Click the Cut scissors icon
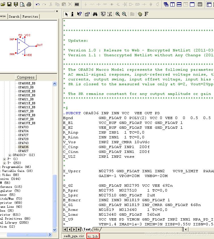 click(51, 5)
